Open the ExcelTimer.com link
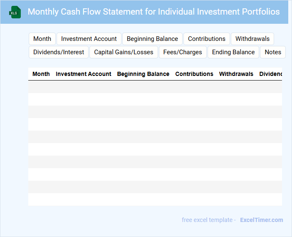292x237 pixels. [x=261, y=220]
